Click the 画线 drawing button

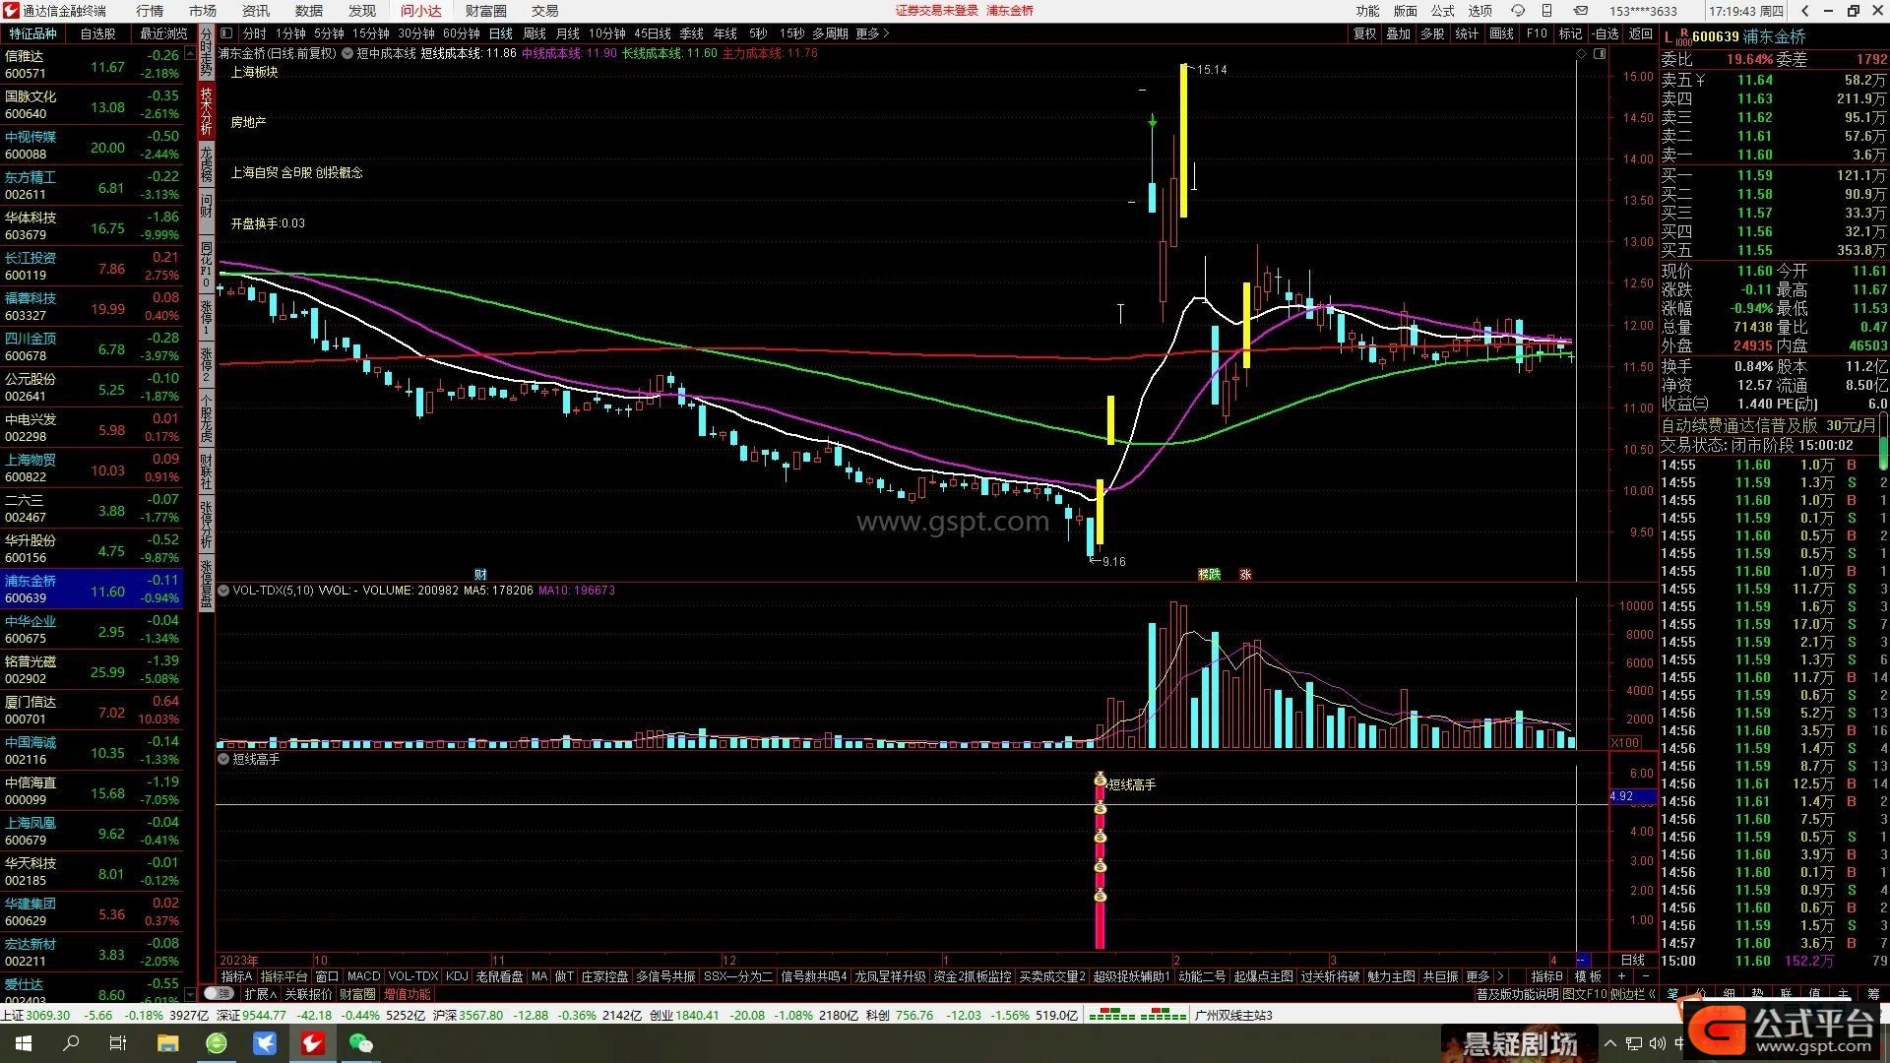tap(1502, 33)
